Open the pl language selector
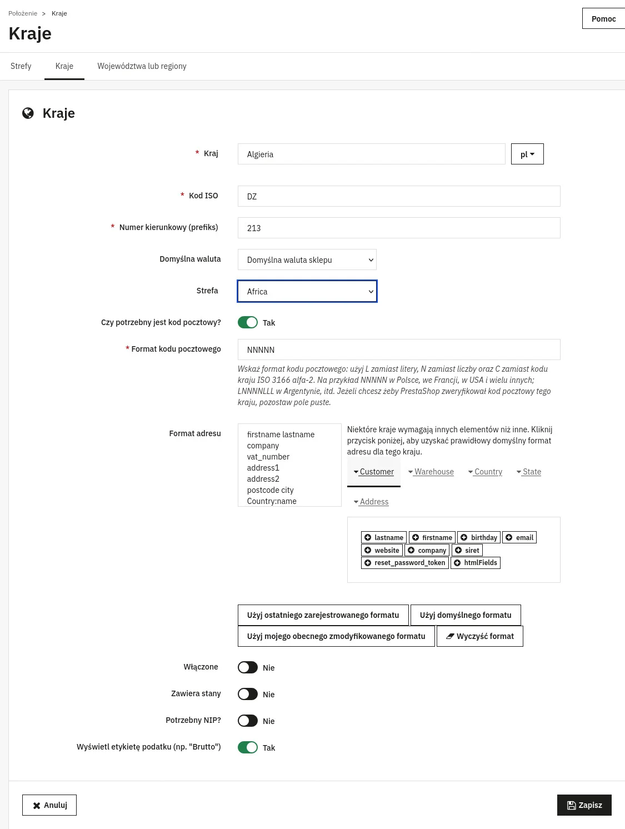Screen dimensions: 625x829 point(527,154)
